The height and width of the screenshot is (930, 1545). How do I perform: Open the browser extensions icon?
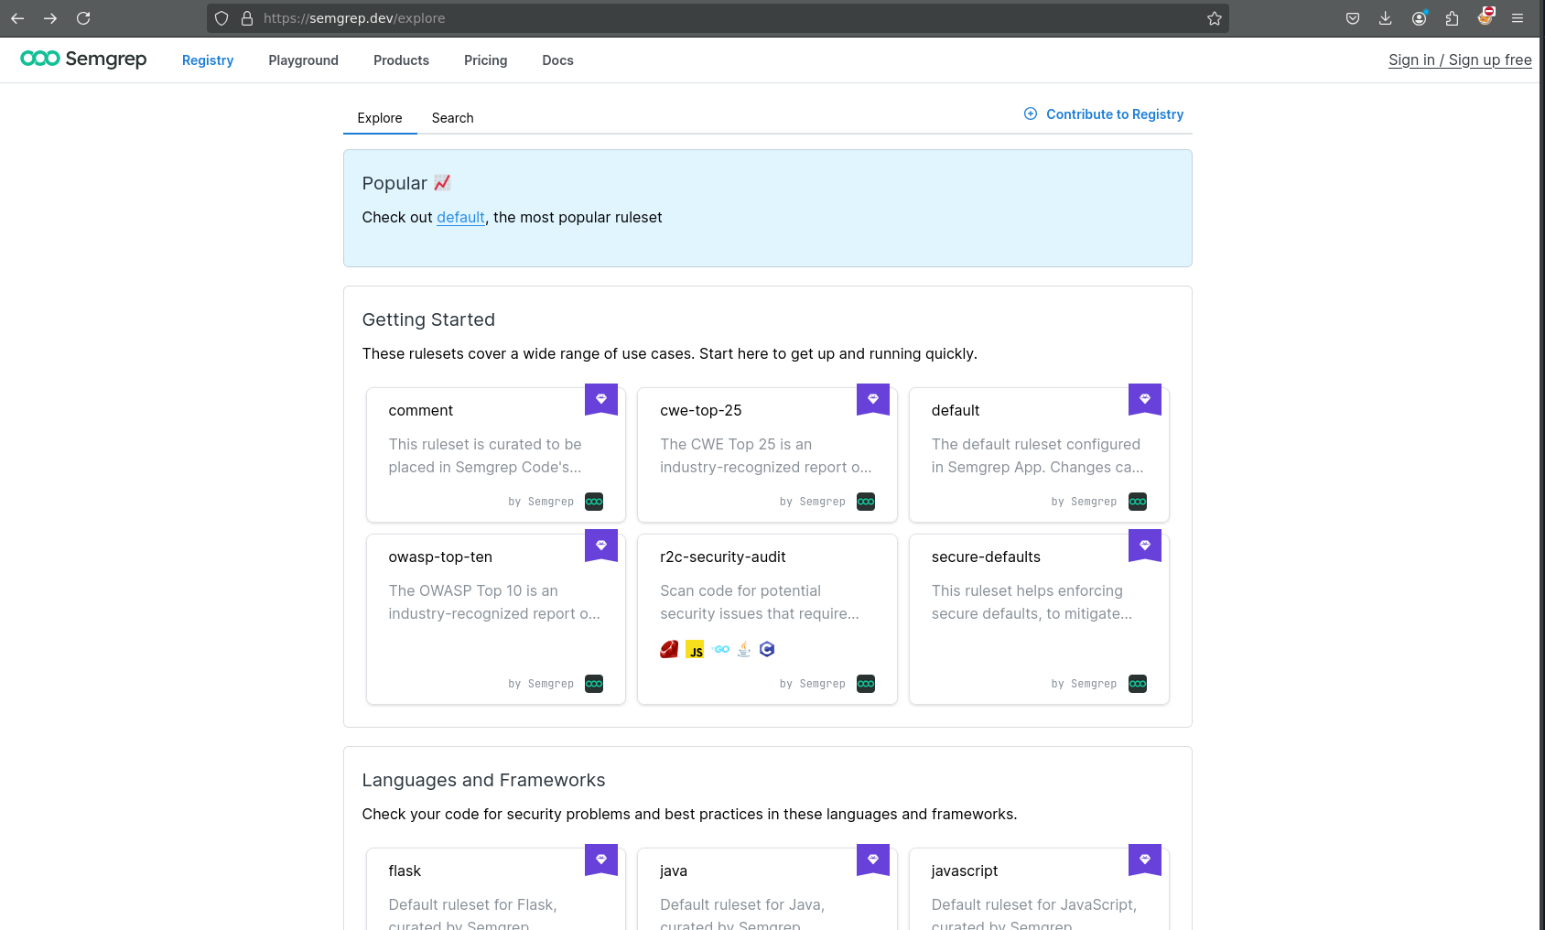(1452, 18)
